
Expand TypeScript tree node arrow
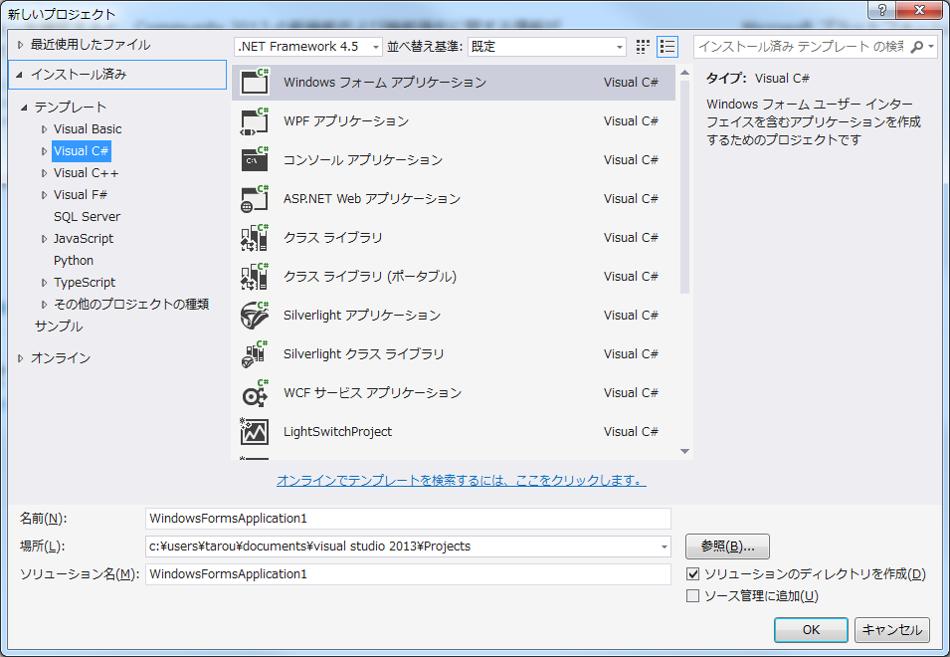coord(44,283)
